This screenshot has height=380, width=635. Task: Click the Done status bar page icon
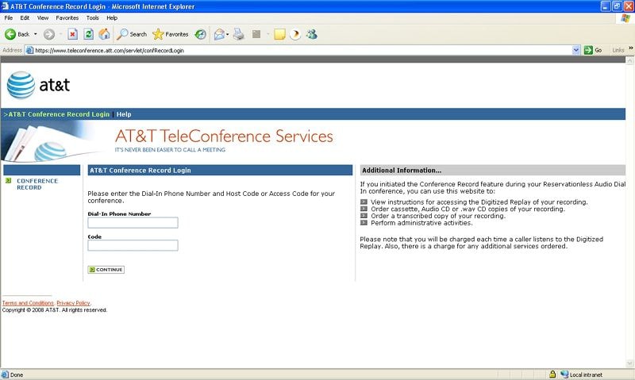[x=5, y=374]
